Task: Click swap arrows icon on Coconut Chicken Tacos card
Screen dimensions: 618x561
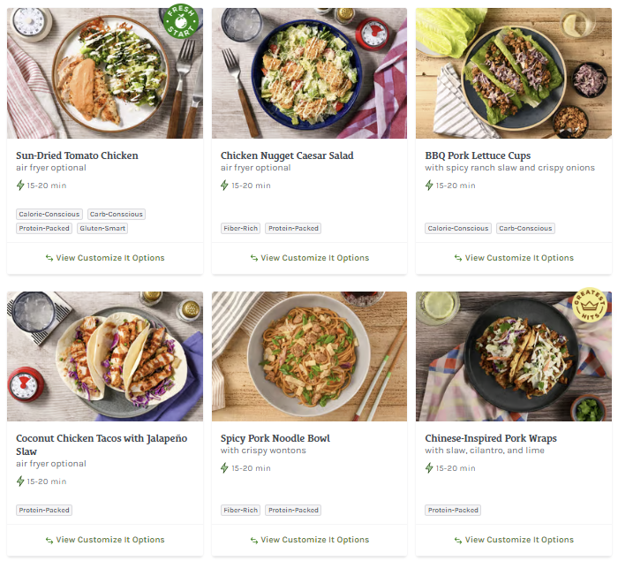Action: pos(49,540)
